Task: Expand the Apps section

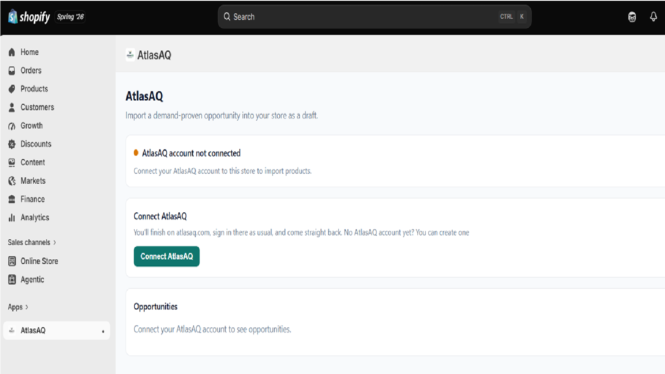Action: 18,307
